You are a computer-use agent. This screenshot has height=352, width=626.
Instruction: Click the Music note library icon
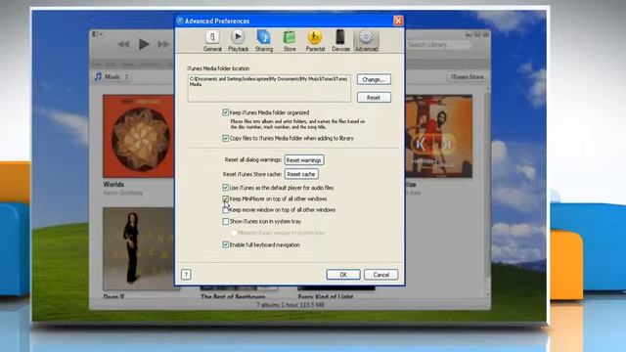click(98, 76)
